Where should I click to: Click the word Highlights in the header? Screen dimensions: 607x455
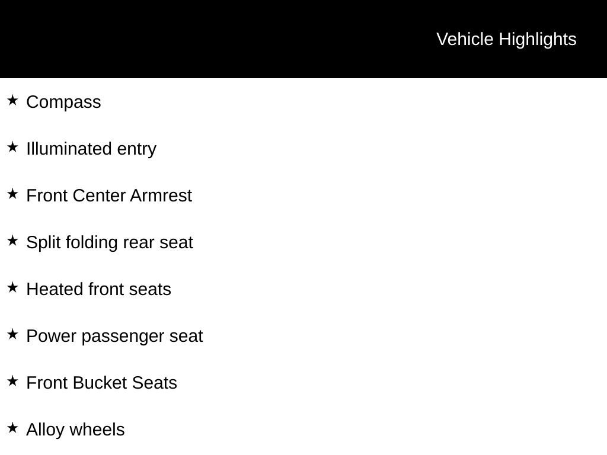click(538, 40)
